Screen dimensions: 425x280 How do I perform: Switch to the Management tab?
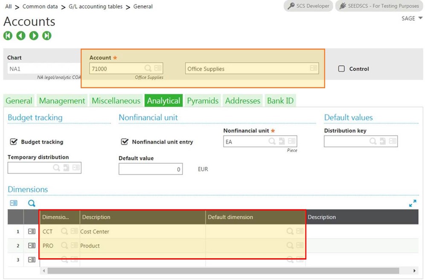(62, 101)
